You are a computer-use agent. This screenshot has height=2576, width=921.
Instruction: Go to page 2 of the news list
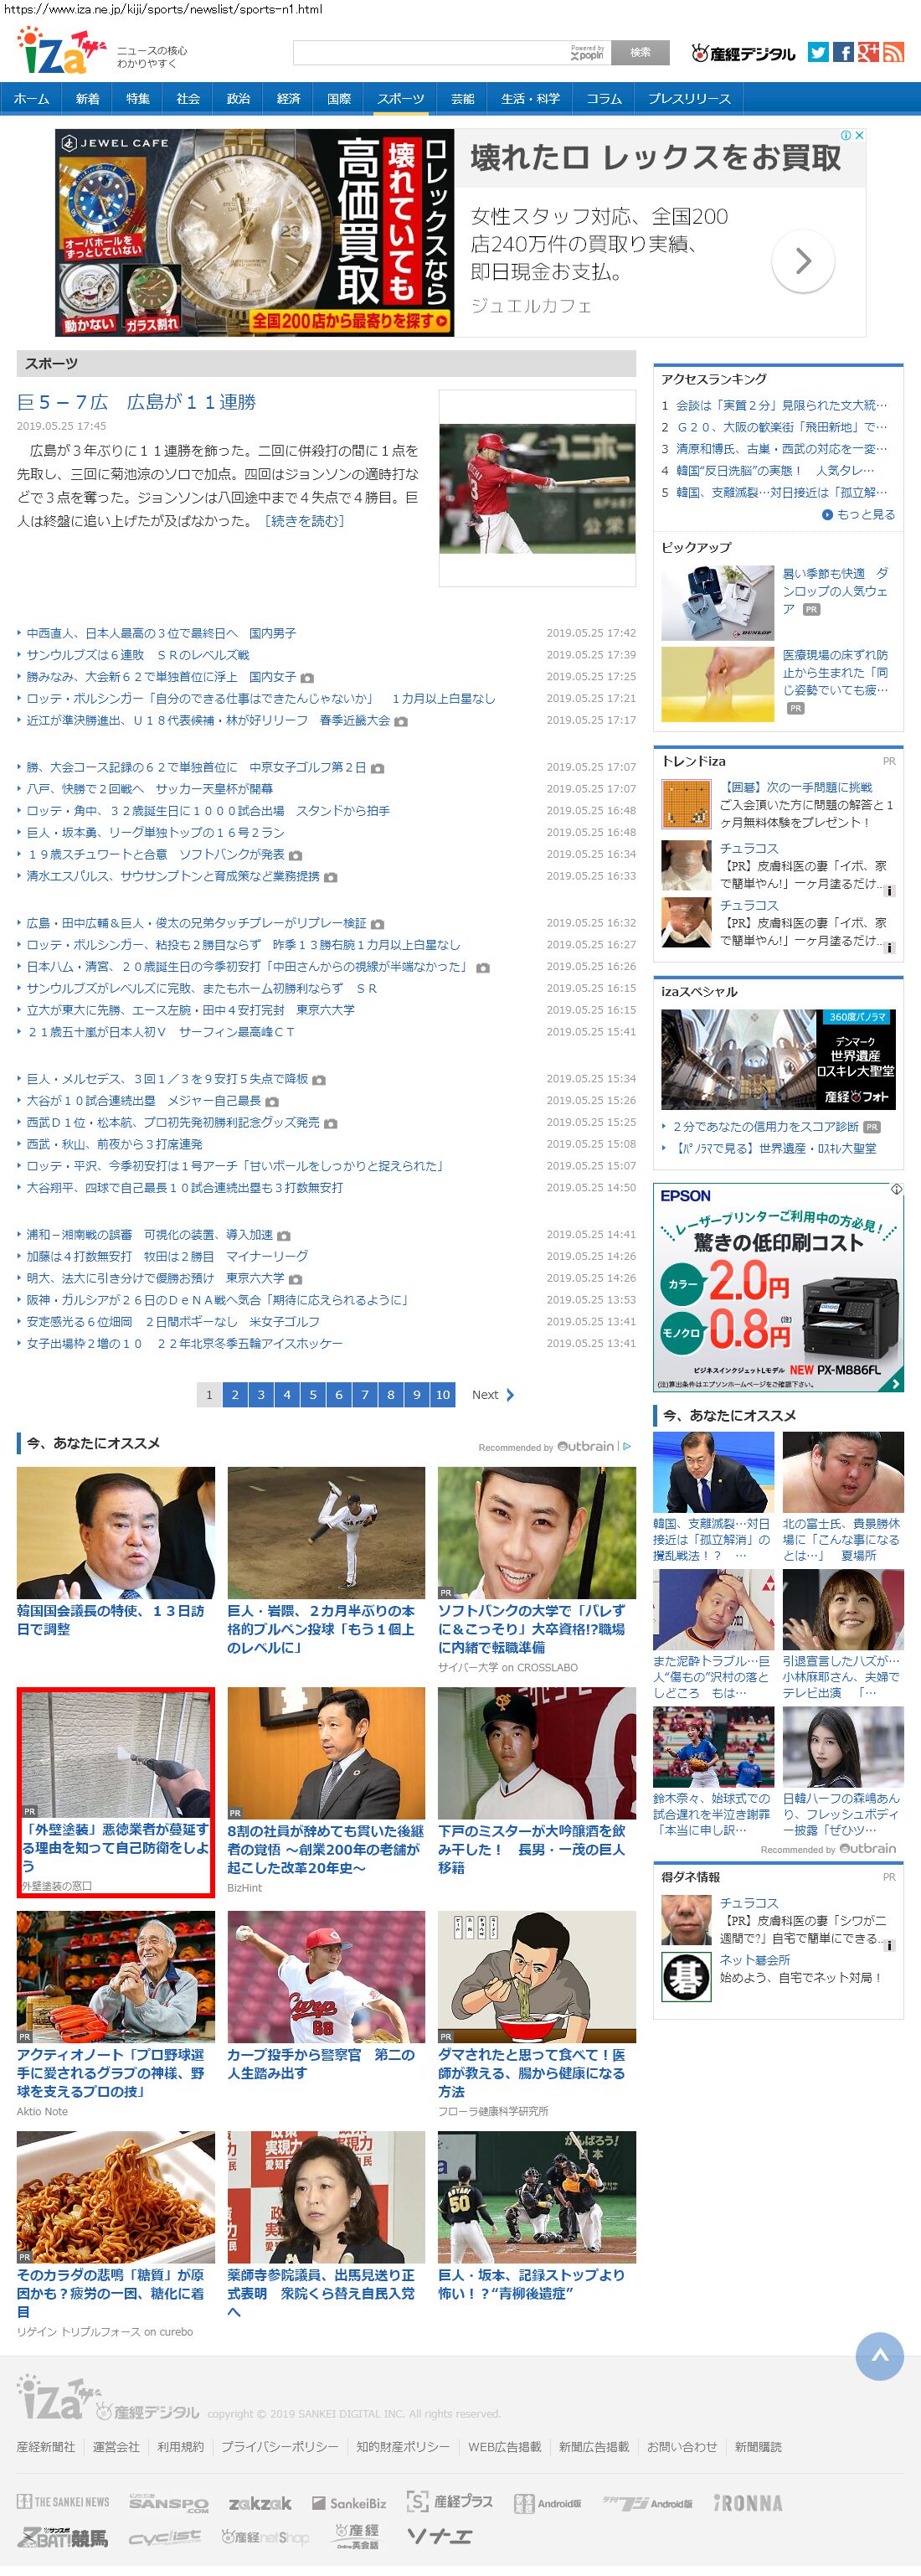[x=235, y=1395]
